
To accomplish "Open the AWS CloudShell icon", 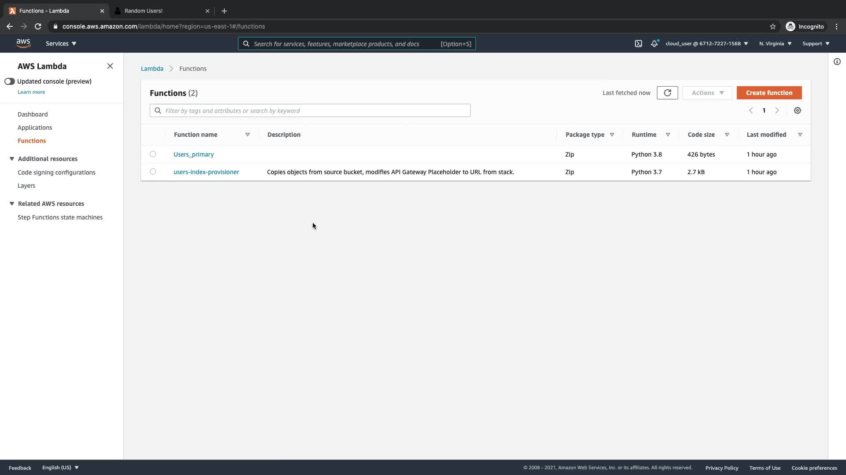I will (x=638, y=44).
